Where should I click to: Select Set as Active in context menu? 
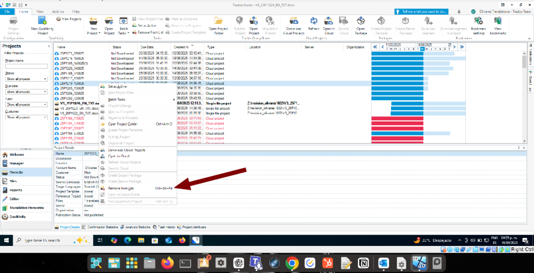114,86
